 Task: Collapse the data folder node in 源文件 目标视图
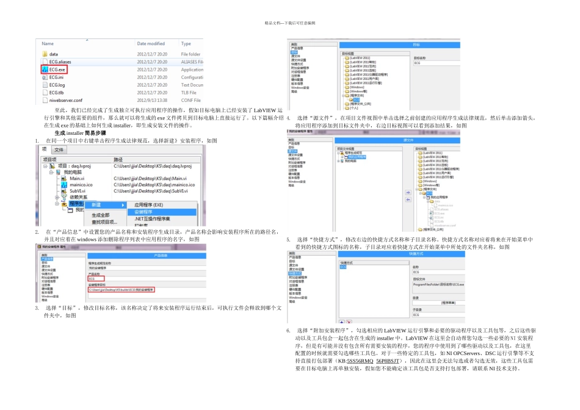(427, 201)
